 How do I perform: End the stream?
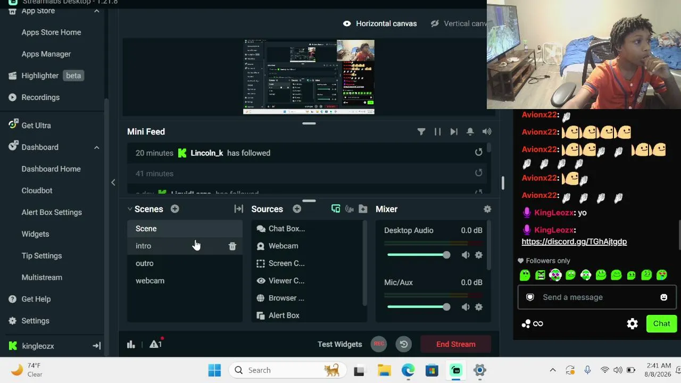(x=456, y=344)
